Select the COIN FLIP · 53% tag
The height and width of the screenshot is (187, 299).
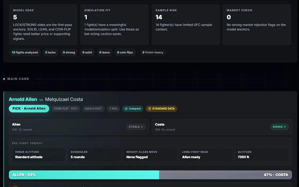(66, 108)
